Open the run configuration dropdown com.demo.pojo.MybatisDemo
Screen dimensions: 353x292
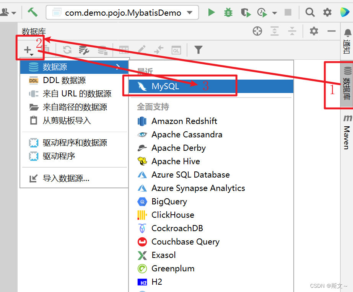[x=122, y=13]
